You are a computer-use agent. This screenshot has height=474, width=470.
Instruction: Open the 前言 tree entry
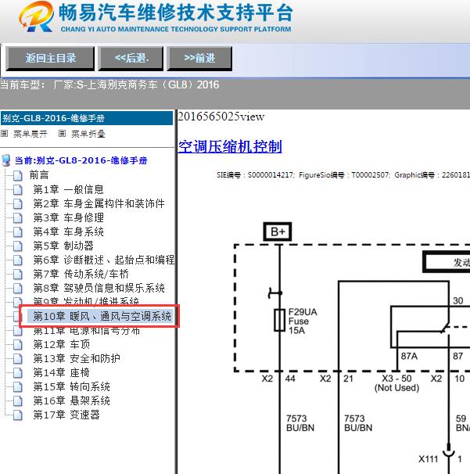coord(39,175)
